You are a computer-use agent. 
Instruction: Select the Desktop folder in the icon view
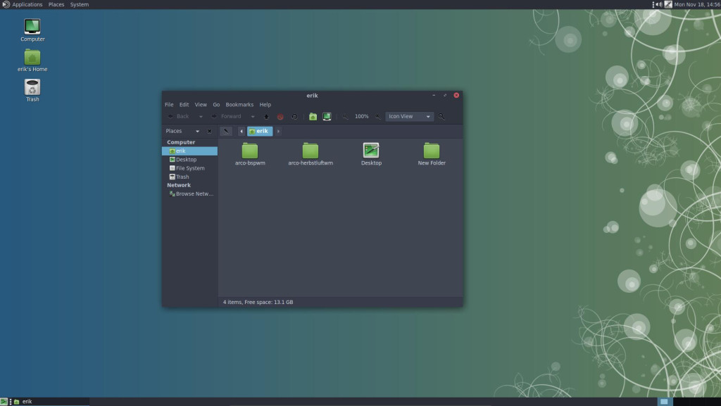[371, 154]
